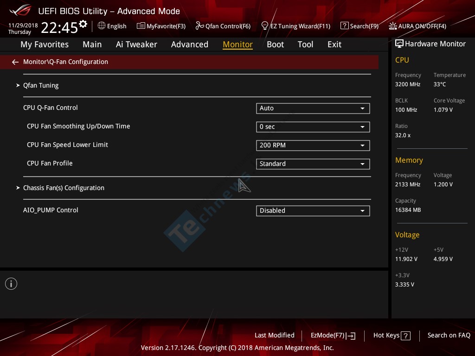This screenshot has height=356, width=475.
Task: Click the CPU Fan Speed Lower Limit label
Action: tap(67, 145)
